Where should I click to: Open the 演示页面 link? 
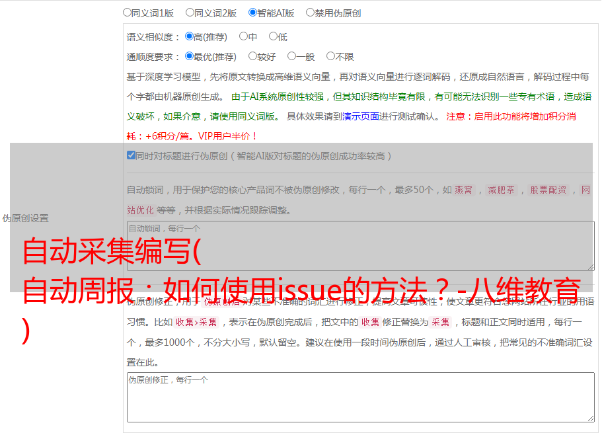click(x=361, y=116)
